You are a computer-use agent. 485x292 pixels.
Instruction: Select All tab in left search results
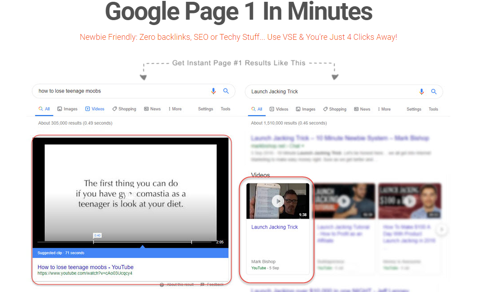[44, 109]
